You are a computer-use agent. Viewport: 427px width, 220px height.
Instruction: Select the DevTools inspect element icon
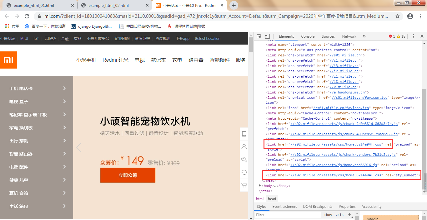259,36
